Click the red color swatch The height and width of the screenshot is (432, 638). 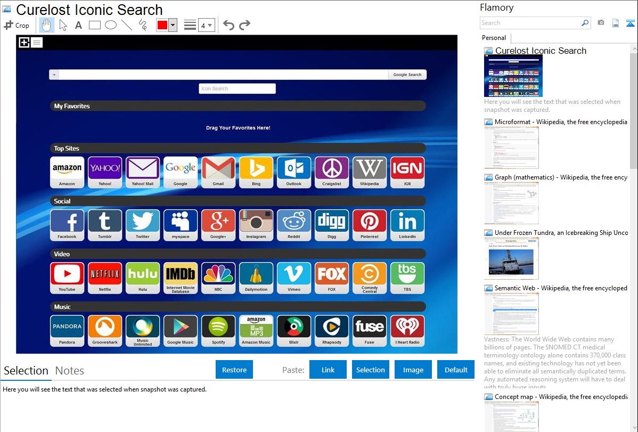[x=162, y=25]
